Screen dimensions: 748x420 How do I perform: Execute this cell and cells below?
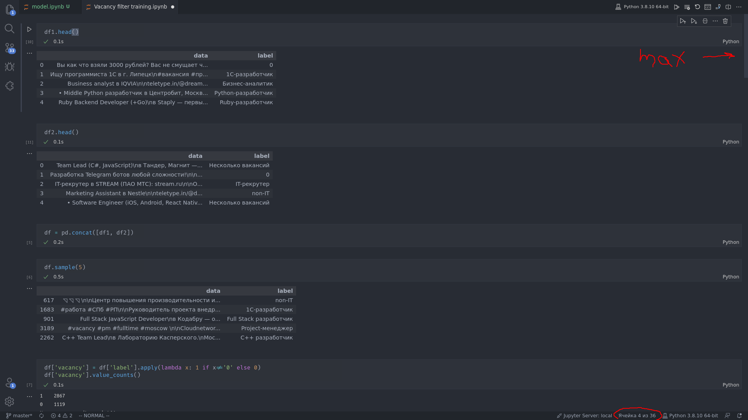click(694, 21)
